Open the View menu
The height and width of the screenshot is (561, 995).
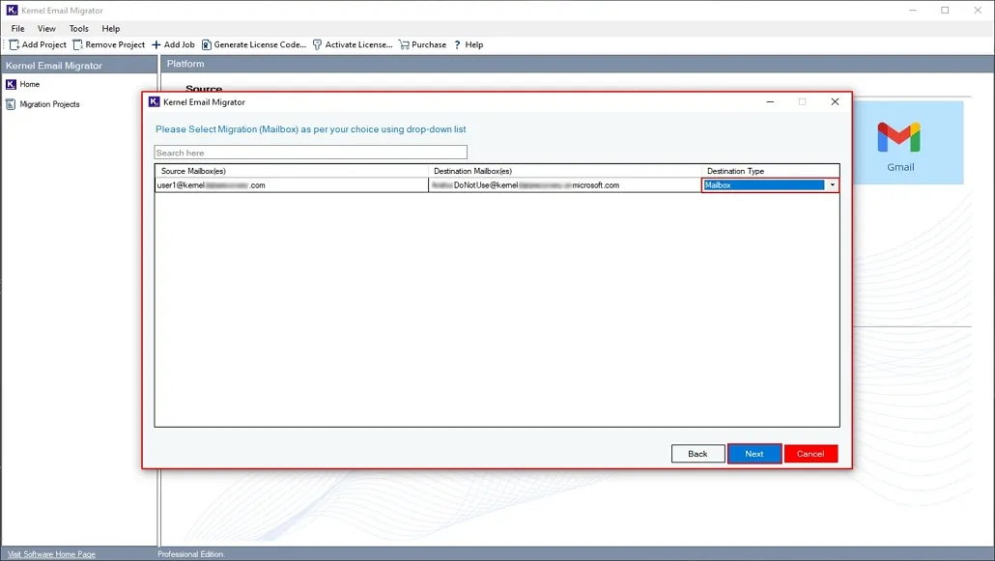tap(46, 29)
